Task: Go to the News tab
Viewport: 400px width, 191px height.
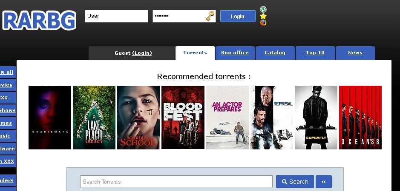Action: click(x=355, y=53)
